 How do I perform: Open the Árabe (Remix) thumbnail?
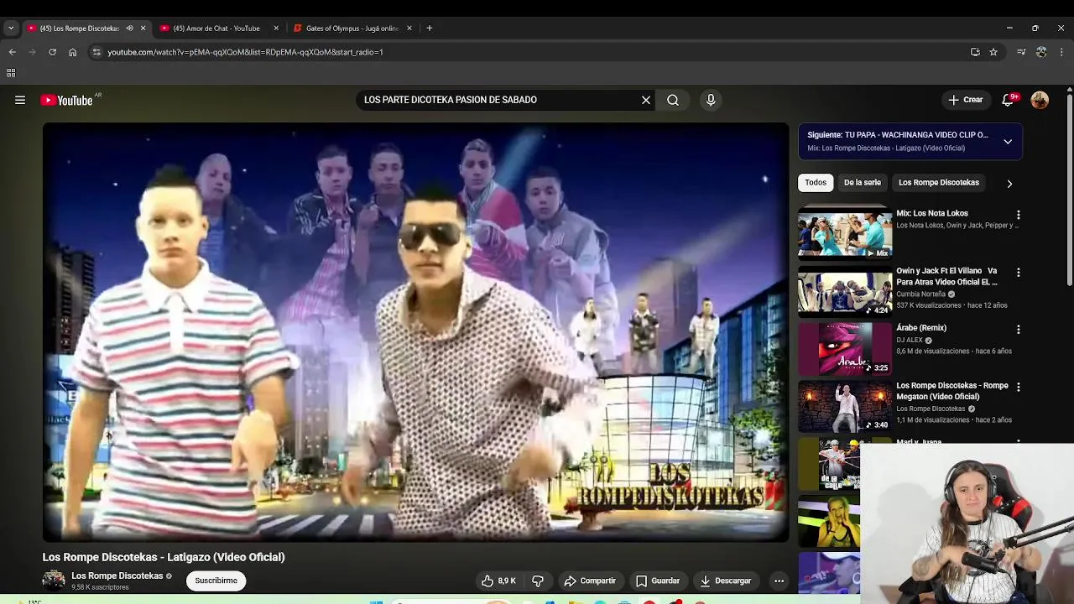click(845, 347)
